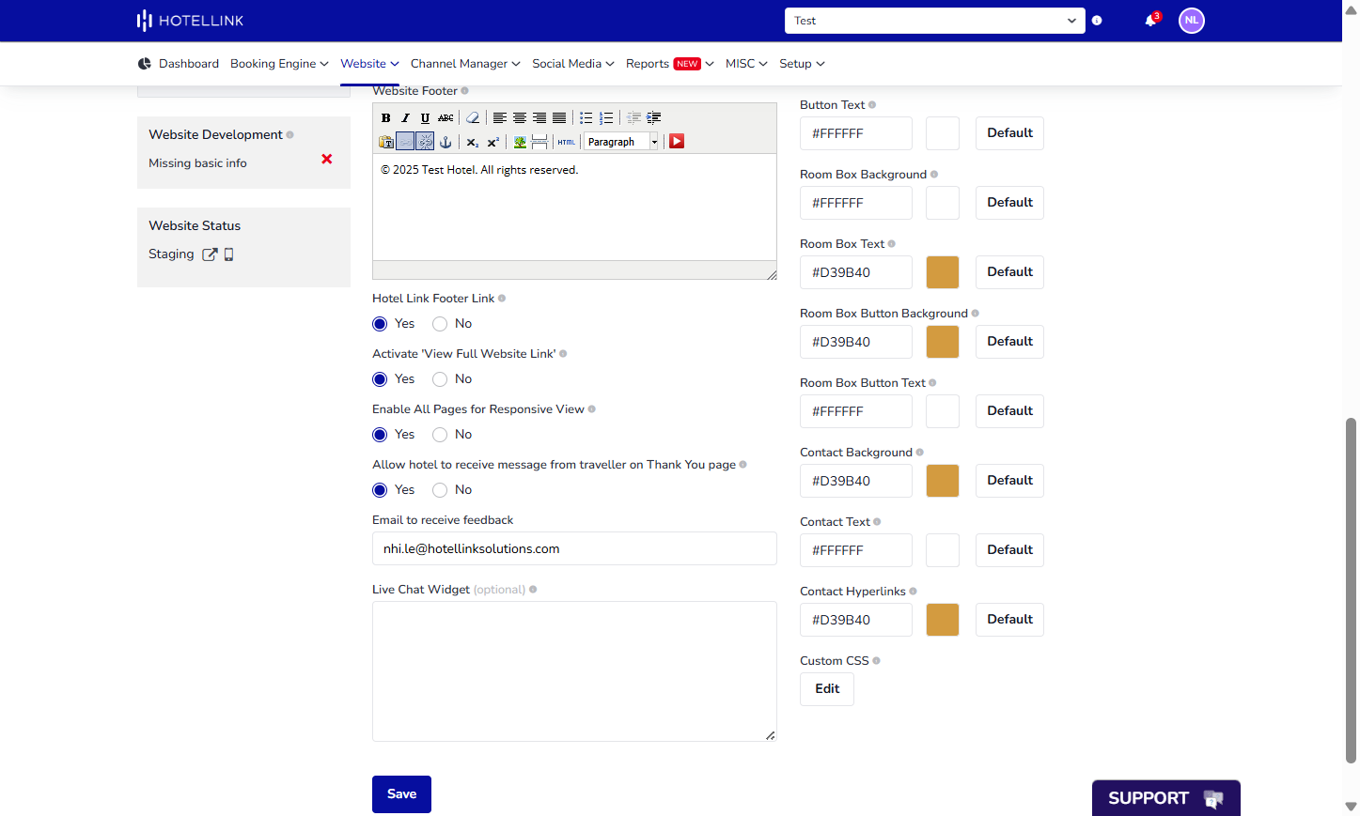Insert an anchor in footer
The image size is (1360, 816).
pyautogui.click(x=446, y=142)
